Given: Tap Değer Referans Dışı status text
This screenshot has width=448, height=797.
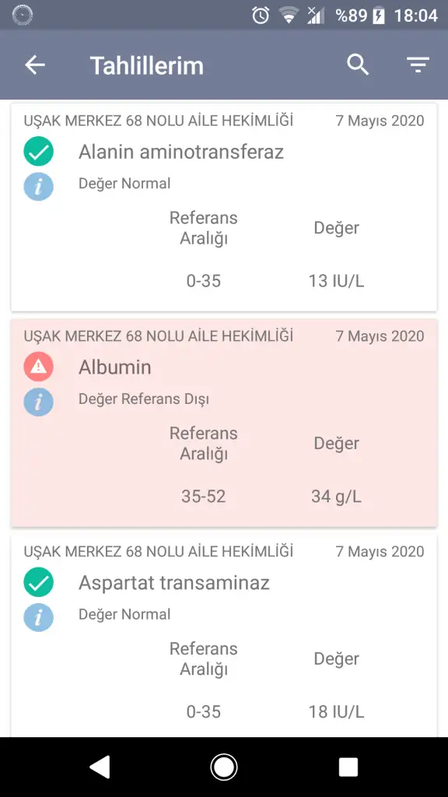Looking at the screenshot, I should tap(144, 399).
